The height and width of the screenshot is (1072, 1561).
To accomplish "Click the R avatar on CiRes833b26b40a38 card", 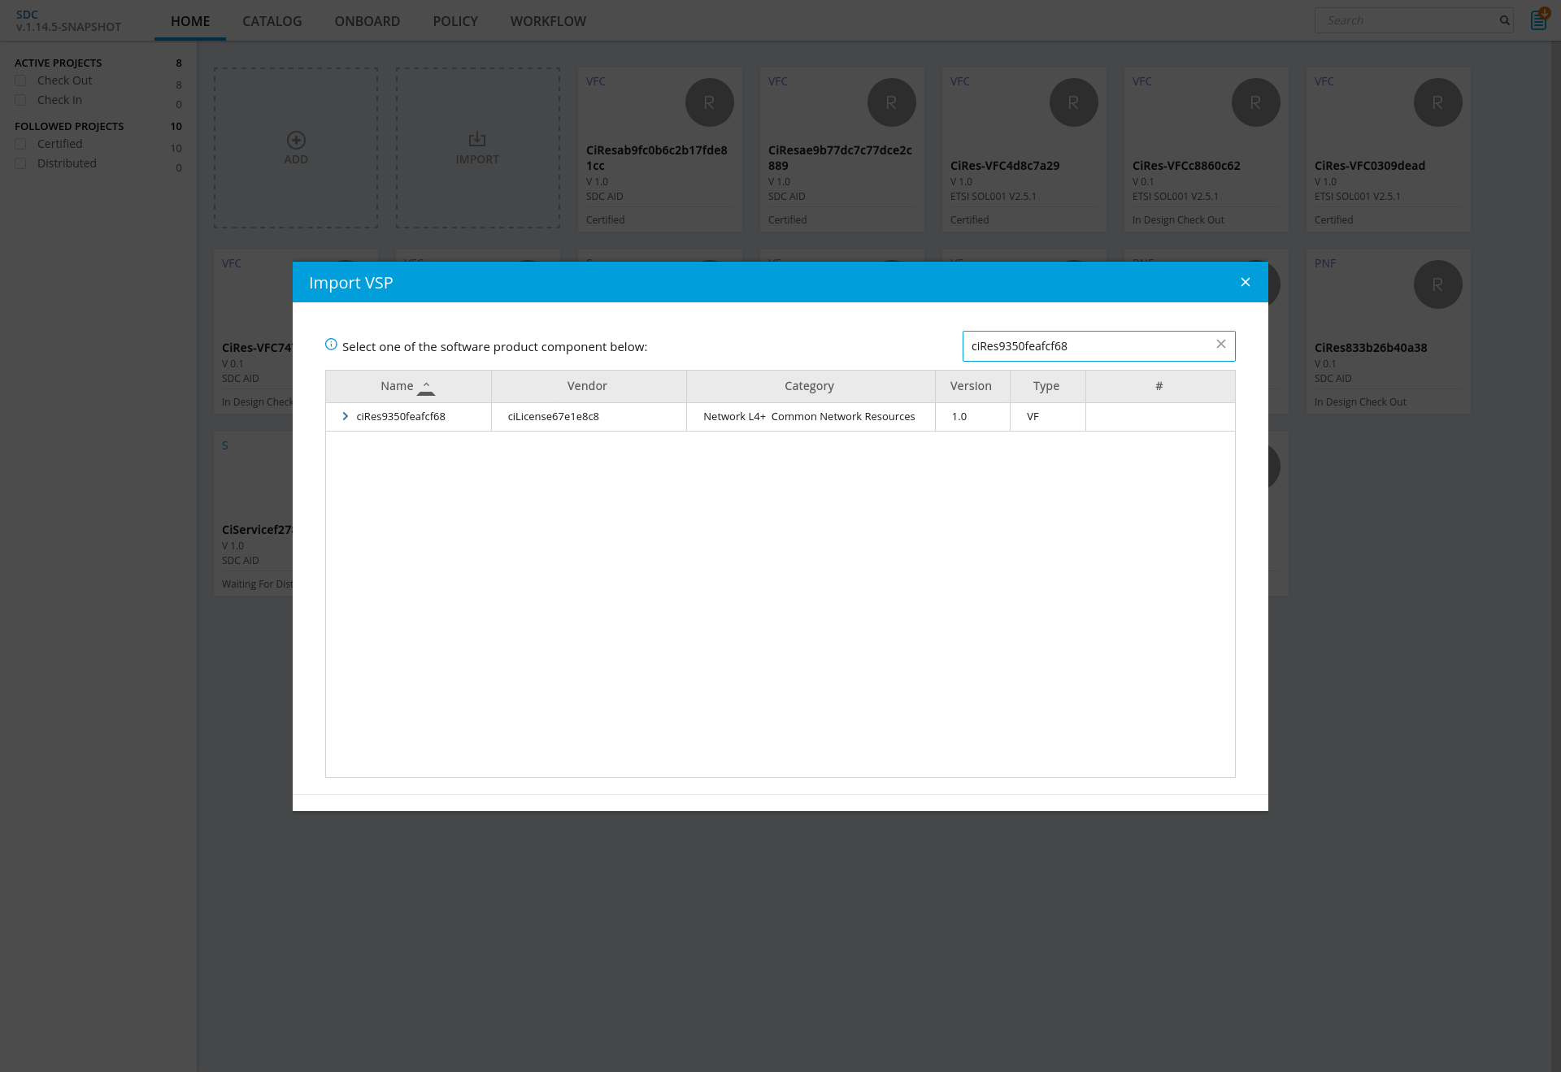I will click(1437, 284).
